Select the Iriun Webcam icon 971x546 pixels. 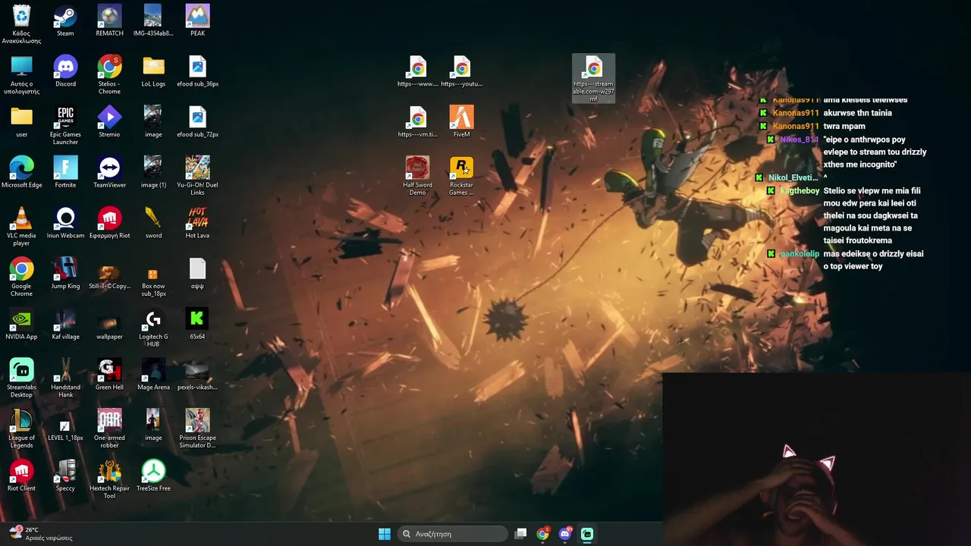pyautogui.click(x=65, y=223)
